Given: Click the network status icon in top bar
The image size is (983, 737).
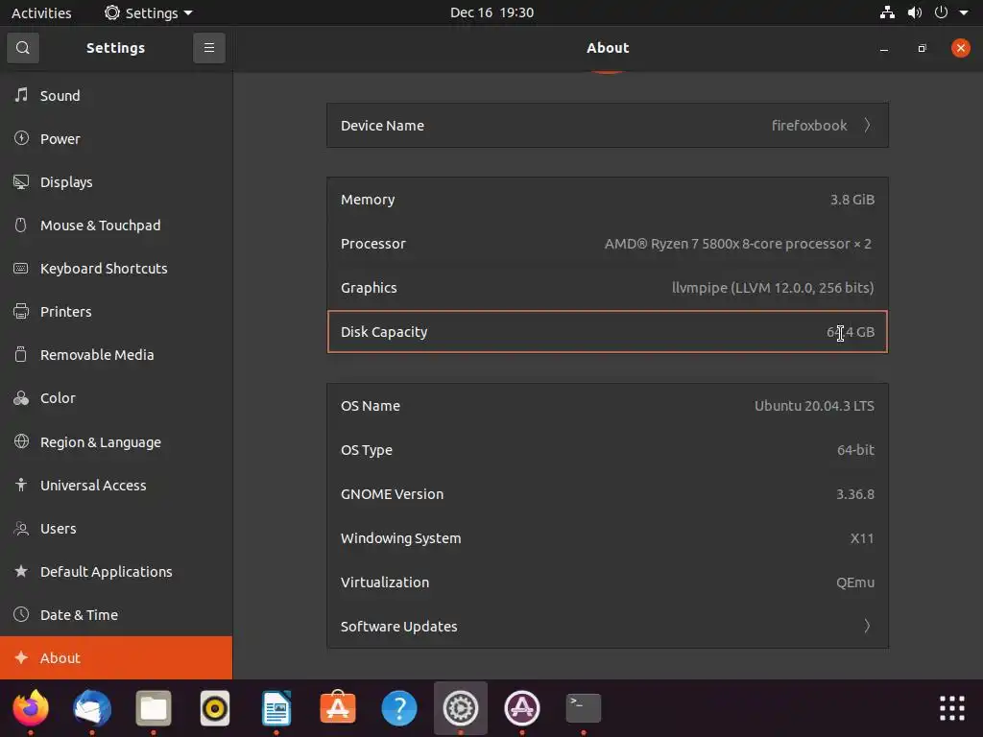Looking at the screenshot, I should 887,12.
